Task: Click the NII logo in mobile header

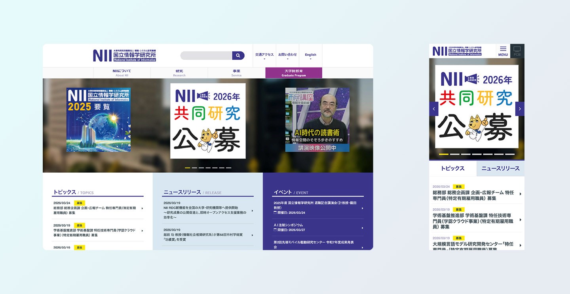Action: pyautogui.click(x=457, y=51)
